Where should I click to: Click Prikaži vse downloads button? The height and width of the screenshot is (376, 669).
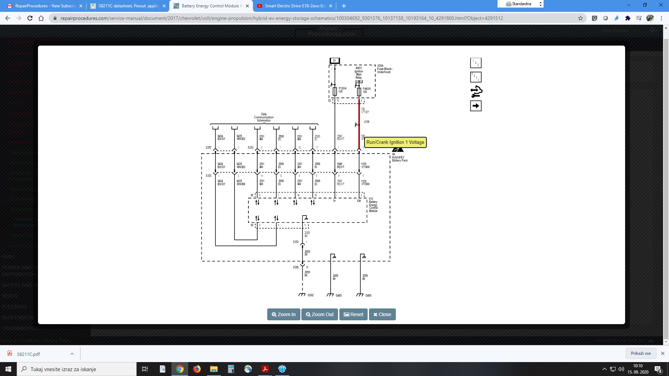(640, 353)
